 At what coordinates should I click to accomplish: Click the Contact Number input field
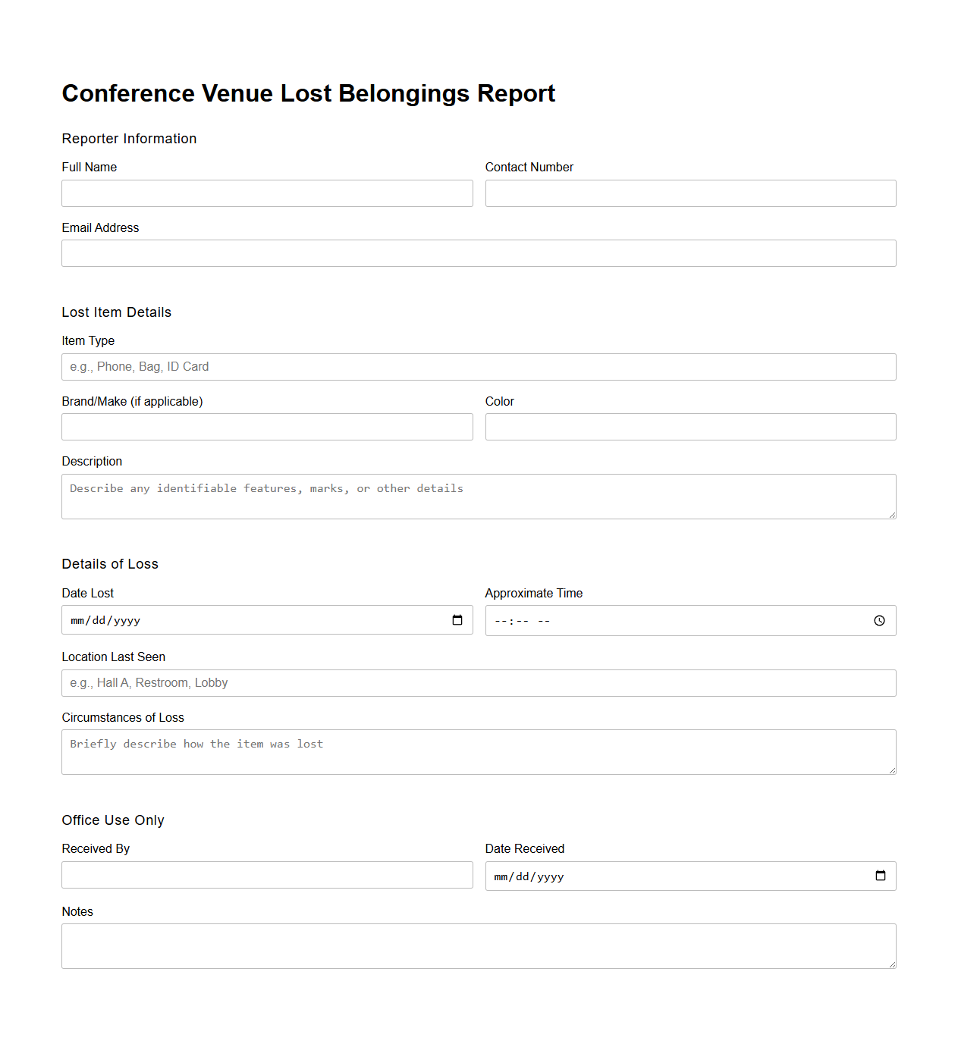pyautogui.click(x=690, y=193)
